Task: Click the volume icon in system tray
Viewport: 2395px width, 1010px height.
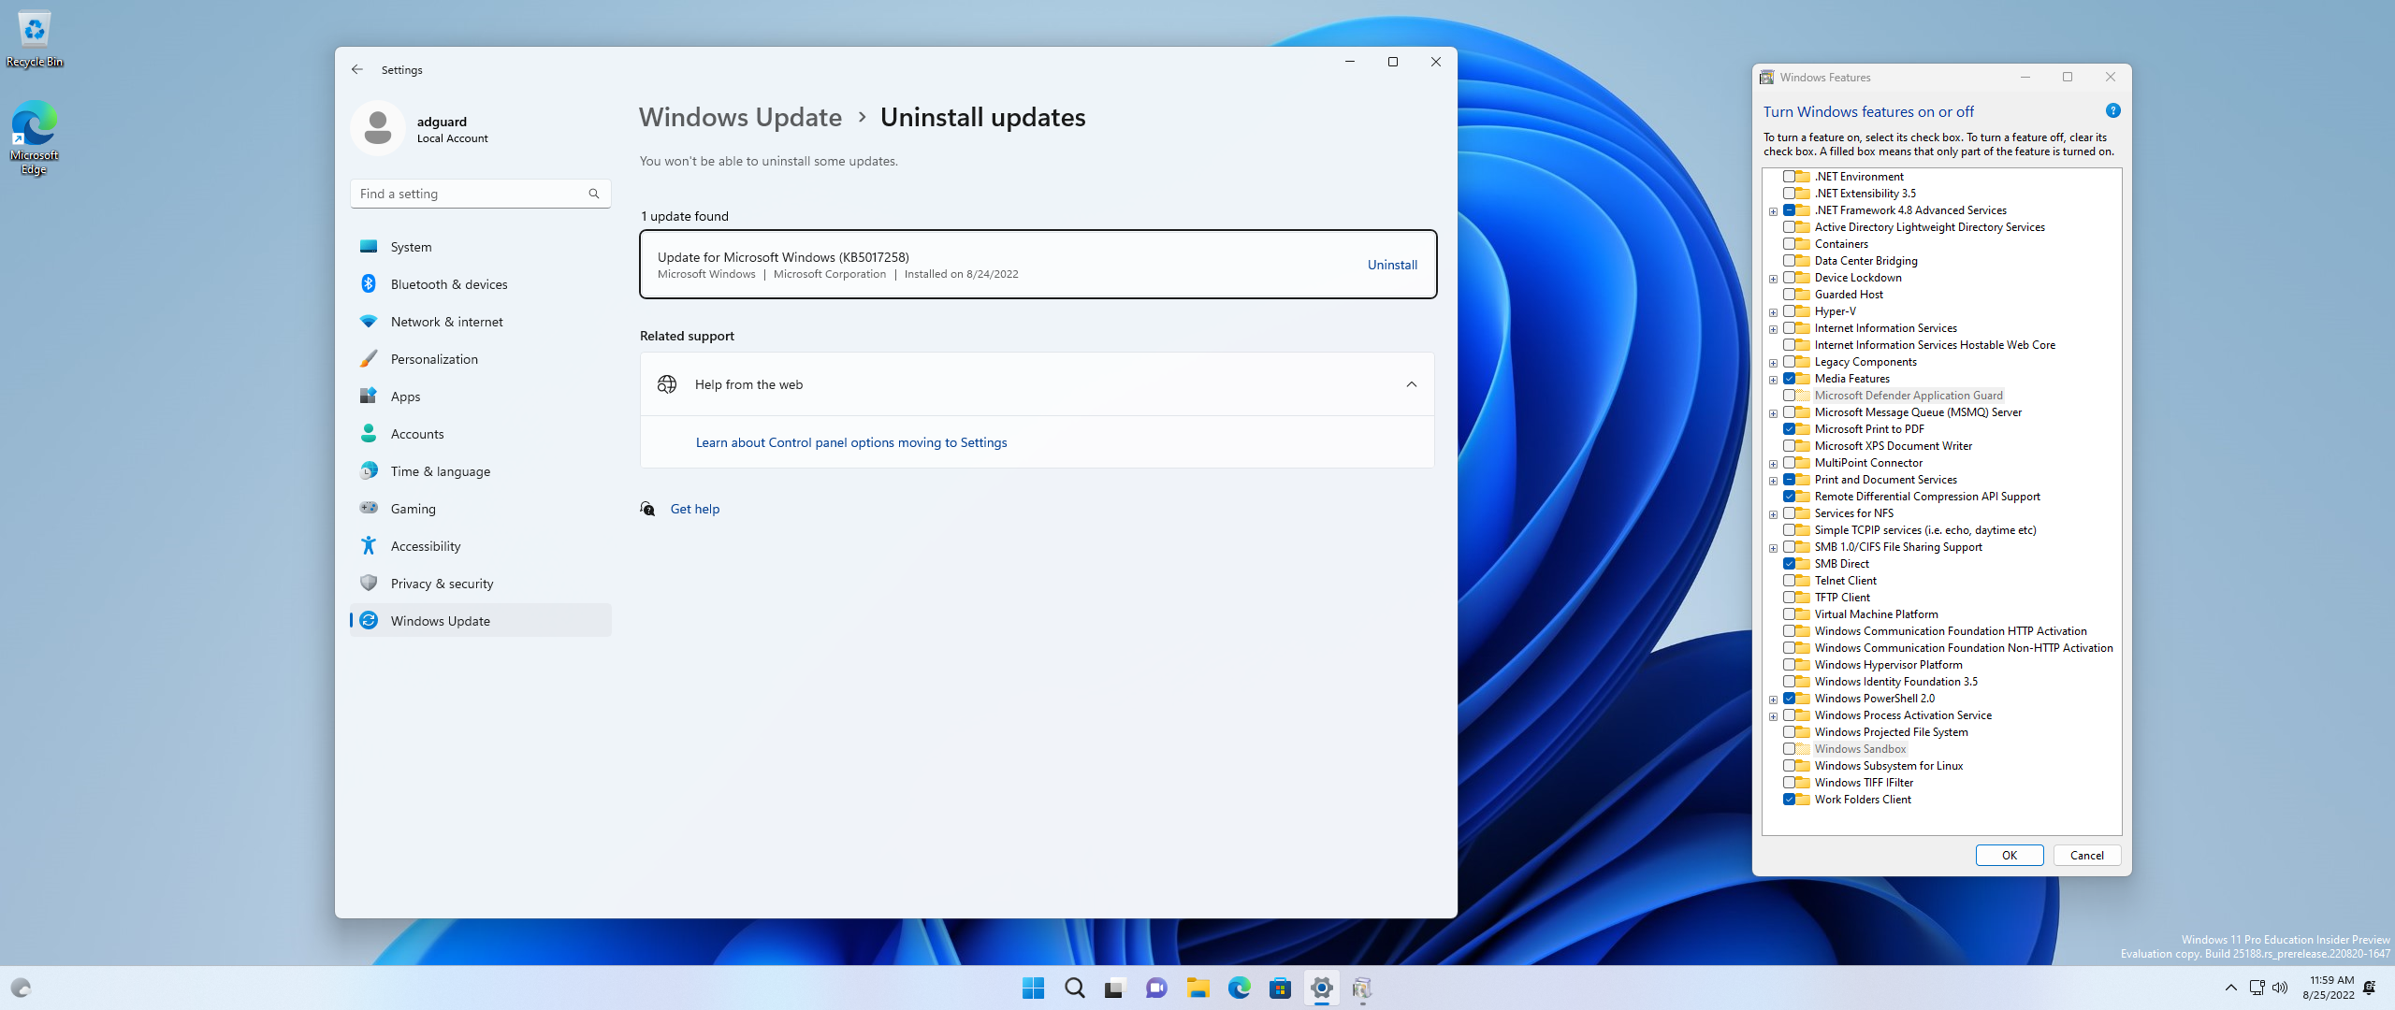Action: coord(2280,988)
